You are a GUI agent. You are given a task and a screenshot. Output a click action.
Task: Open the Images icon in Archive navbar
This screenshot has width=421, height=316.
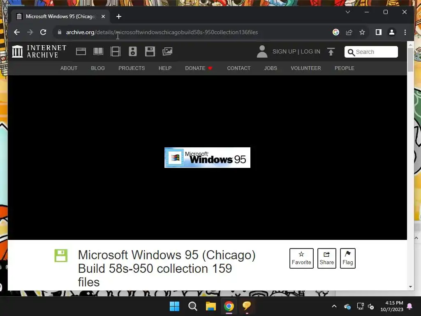pos(167,51)
